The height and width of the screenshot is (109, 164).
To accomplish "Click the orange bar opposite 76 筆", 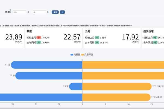I will pyautogui.click(x=123, y=76).
